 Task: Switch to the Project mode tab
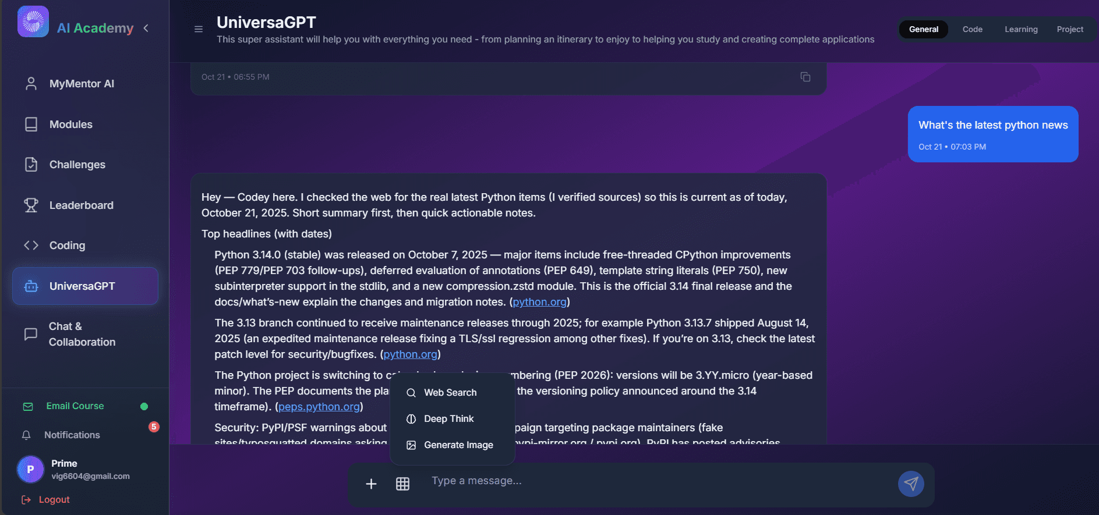pyautogui.click(x=1070, y=29)
